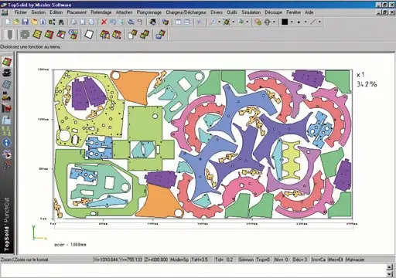396x278 pixels.
Task: Select the nesting module in left sidebar
Action: [7, 62]
